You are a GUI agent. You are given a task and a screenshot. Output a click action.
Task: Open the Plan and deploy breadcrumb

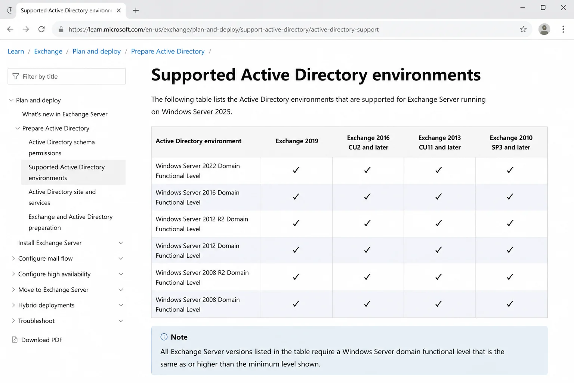click(x=96, y=51)
